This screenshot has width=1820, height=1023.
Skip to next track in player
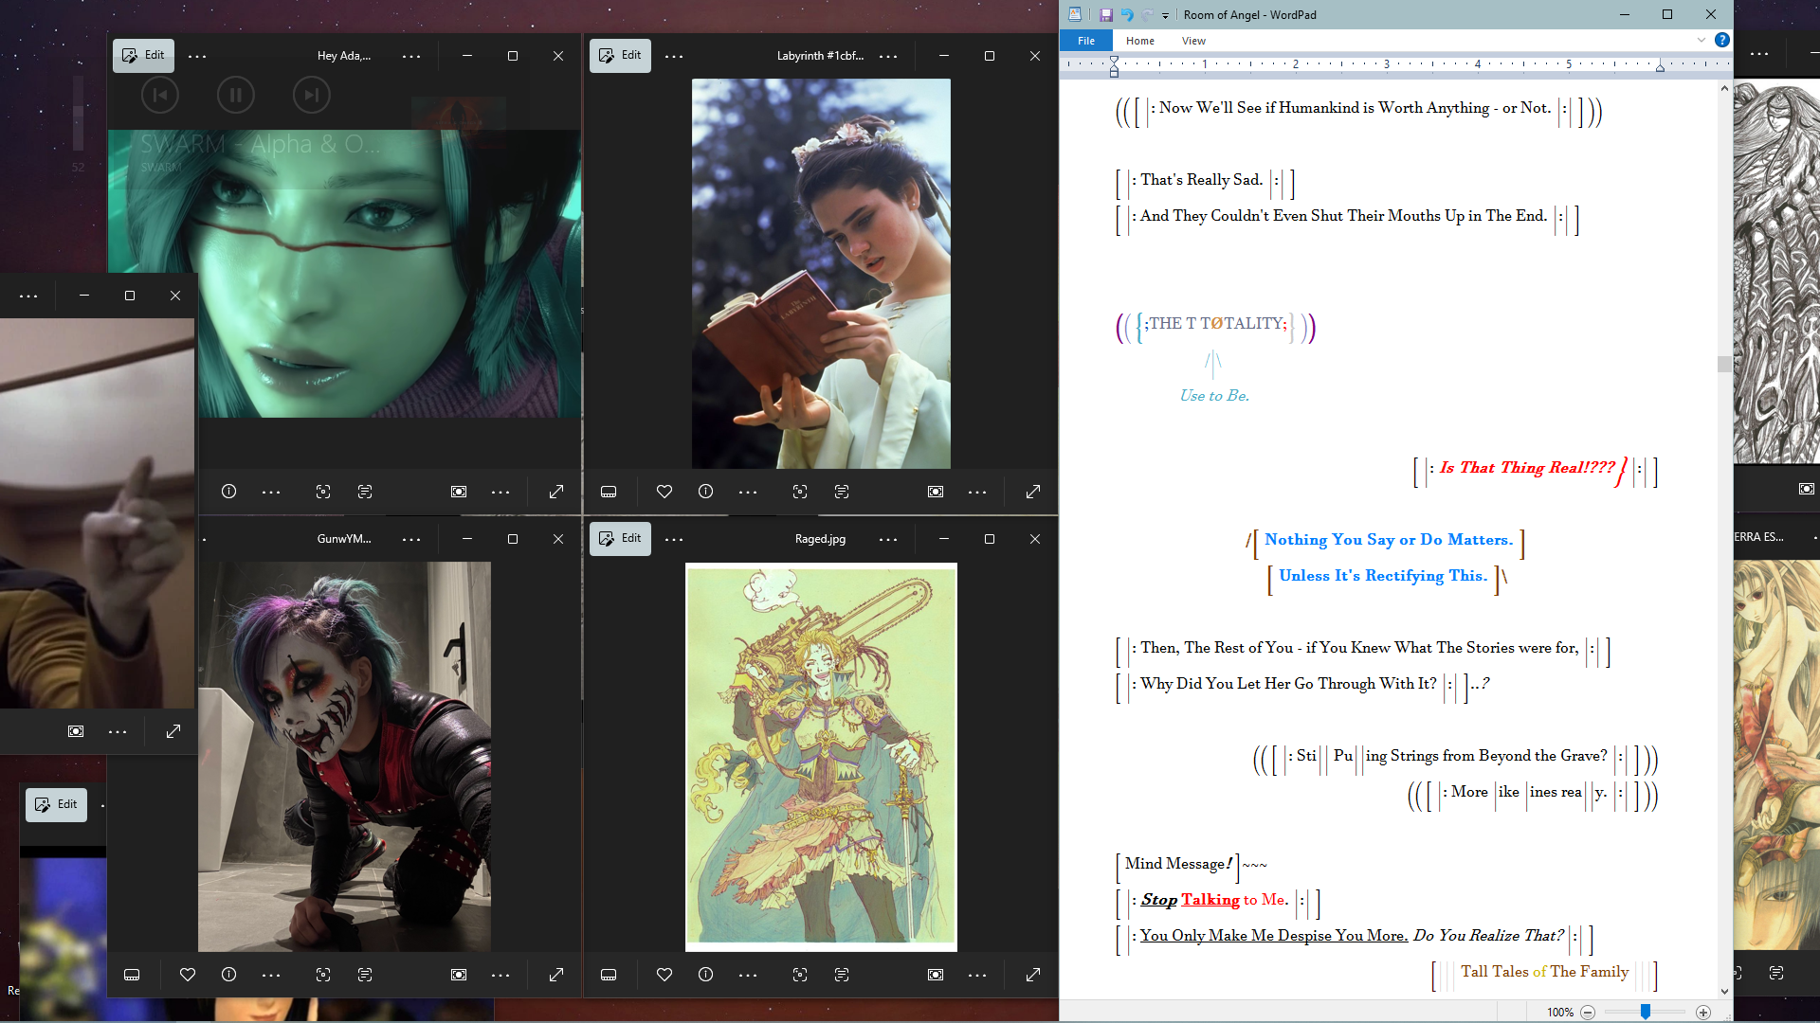311,95
